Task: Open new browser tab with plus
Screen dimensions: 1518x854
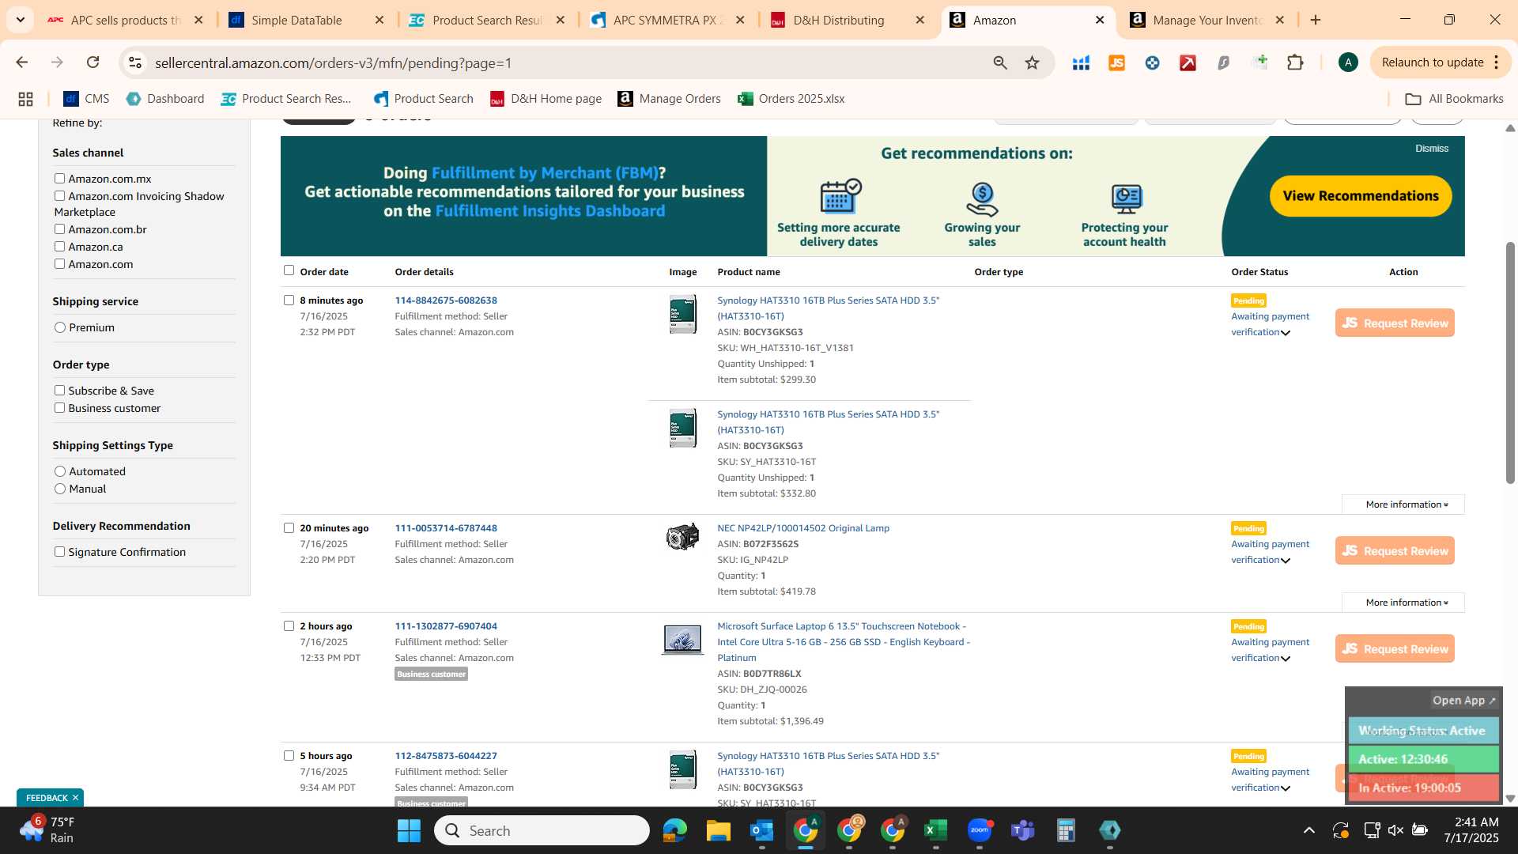Action: (1316, 20)
